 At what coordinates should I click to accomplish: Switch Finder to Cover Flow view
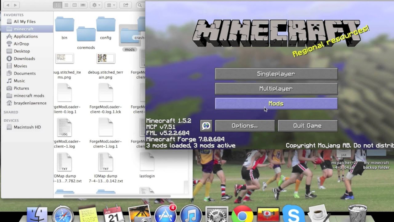(83, 5)
